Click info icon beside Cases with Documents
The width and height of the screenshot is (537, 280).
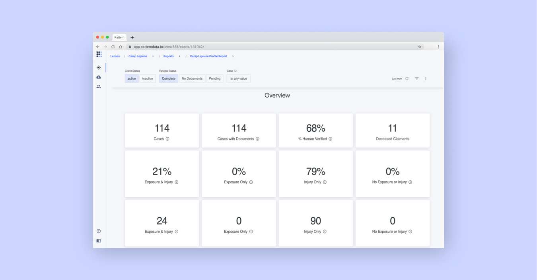point(257,139)
